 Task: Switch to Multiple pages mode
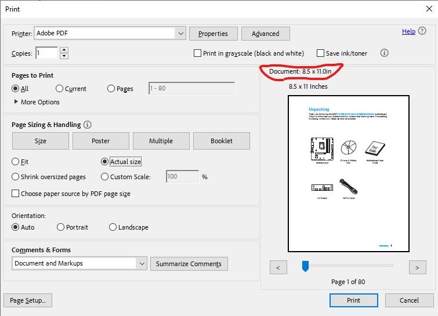161,141
